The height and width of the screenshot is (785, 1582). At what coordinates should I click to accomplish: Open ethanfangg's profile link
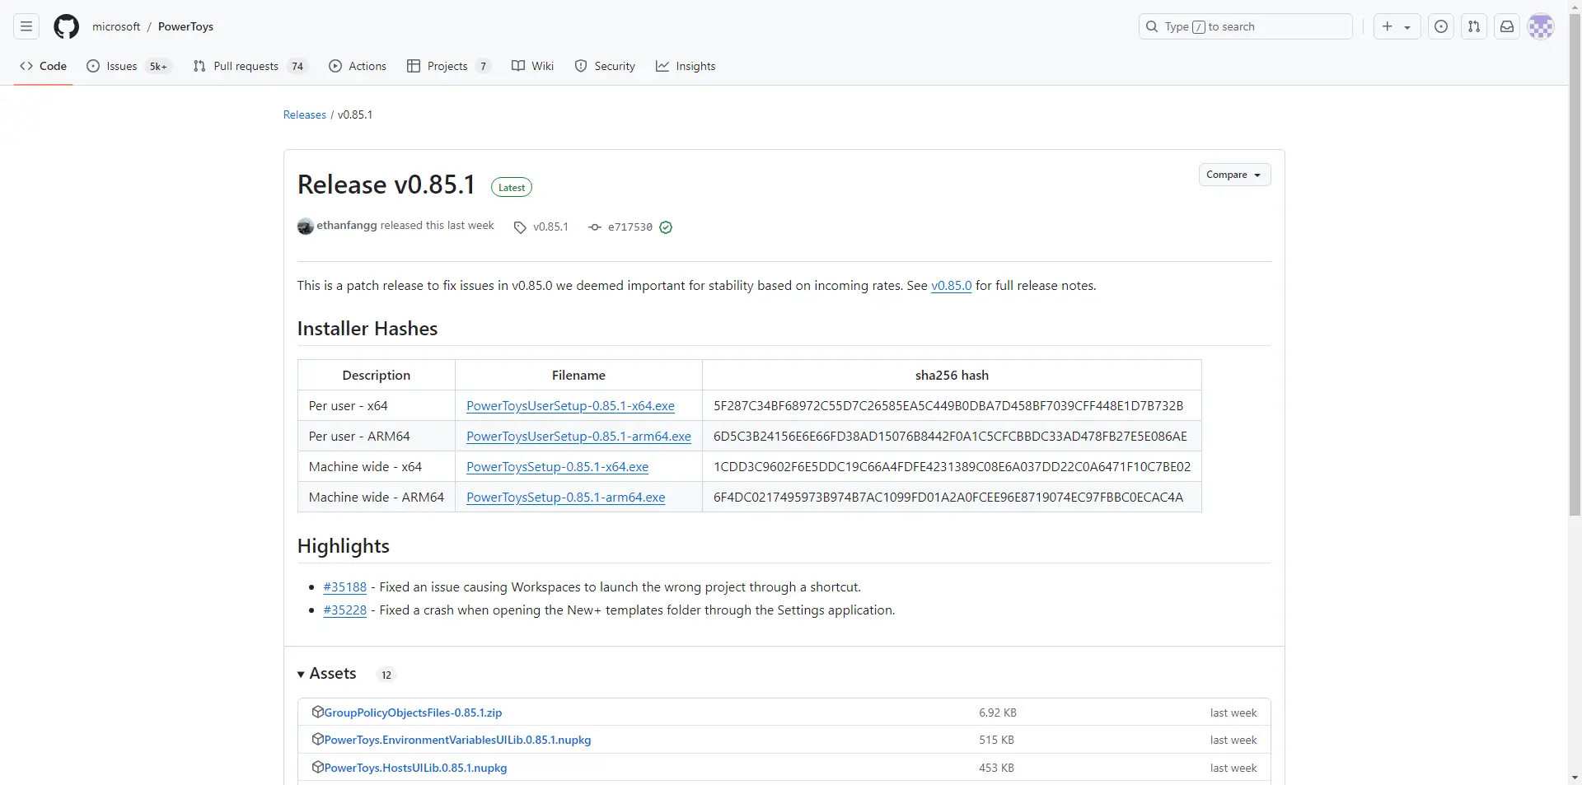pyautogui.click(x=347, y=225)
